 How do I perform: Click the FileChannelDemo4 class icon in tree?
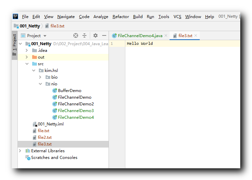[x=55, y=117]
